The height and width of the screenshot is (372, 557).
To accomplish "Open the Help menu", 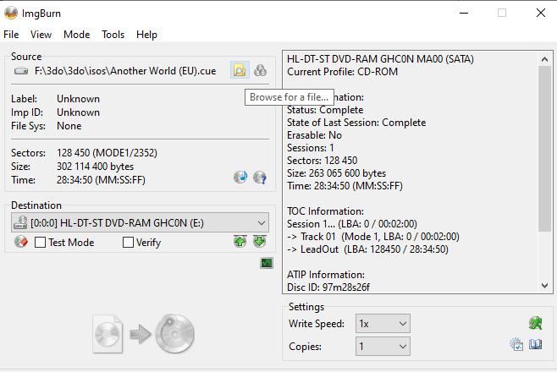I will [146, 35].
